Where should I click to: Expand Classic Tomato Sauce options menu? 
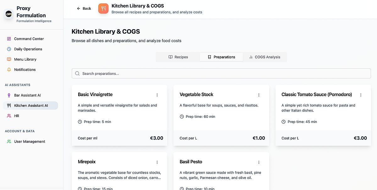click(361, 95)
